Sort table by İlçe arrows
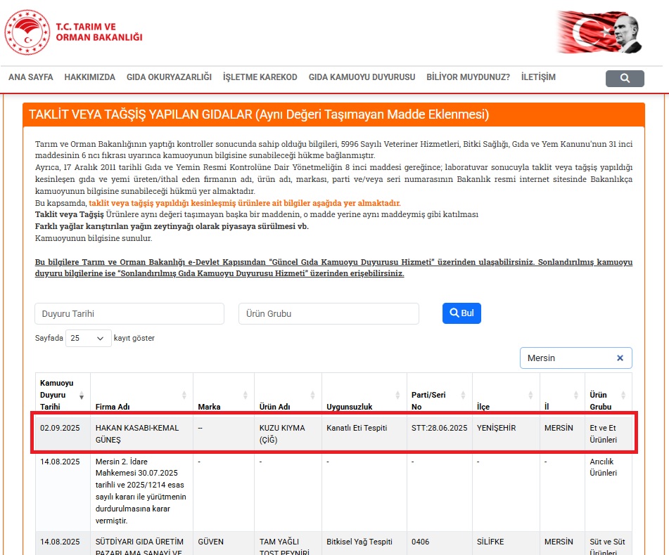Viewport: 669px width, 555px height. [530, 396]
